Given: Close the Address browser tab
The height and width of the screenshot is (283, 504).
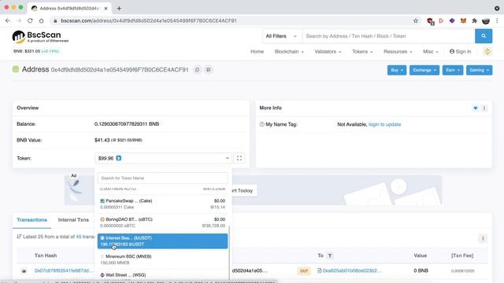Looking at the screenshot, I should pos(106,9).
